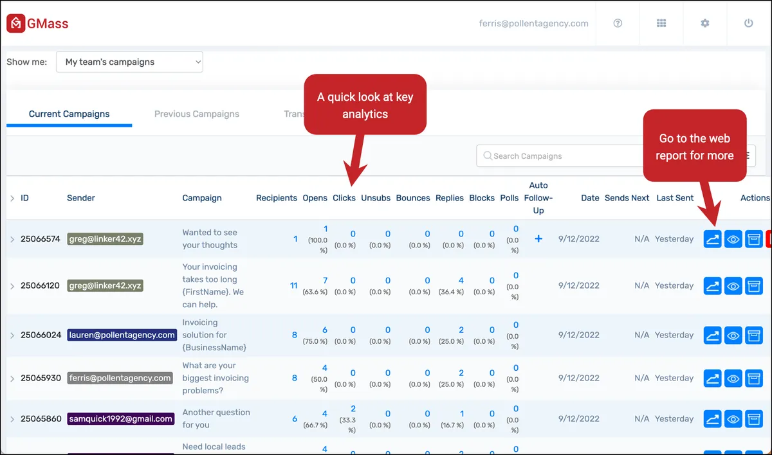Archive the samquick1992@gmail.com campaign
This screenshot has width=772, height=455.
coord(754,419)
